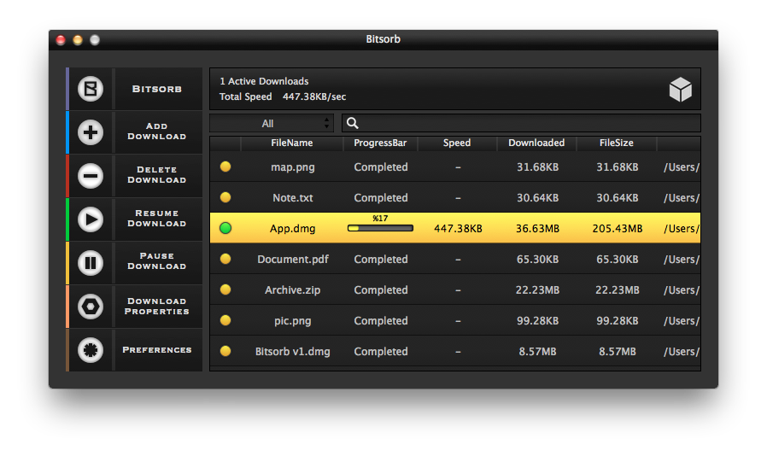Click the 205.43MB file size value
This screenshot has height=456, width=767.
click(x=618, y=229)
